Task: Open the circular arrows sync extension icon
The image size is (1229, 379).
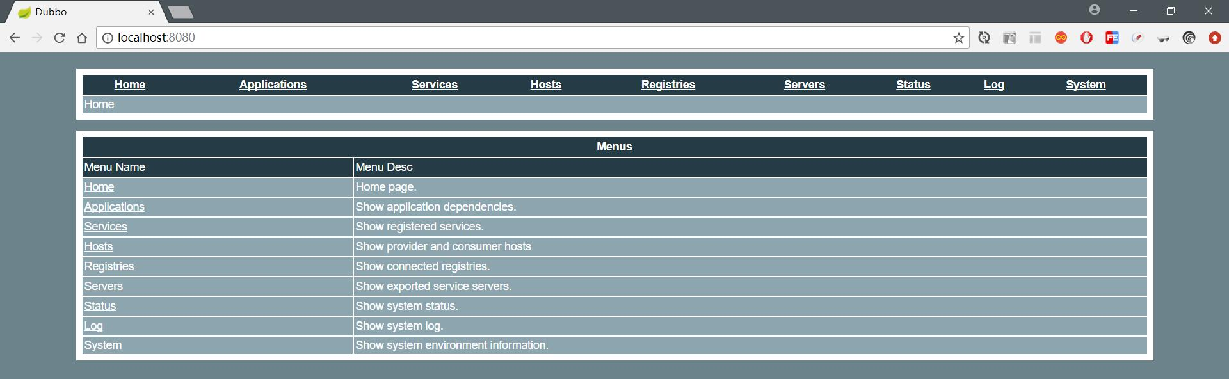Action: 984,38
